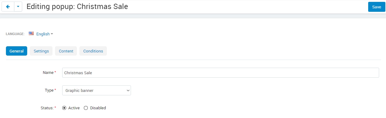Screen dimensions: 386x118
Task: Open the English language selector
Action: 41,34
